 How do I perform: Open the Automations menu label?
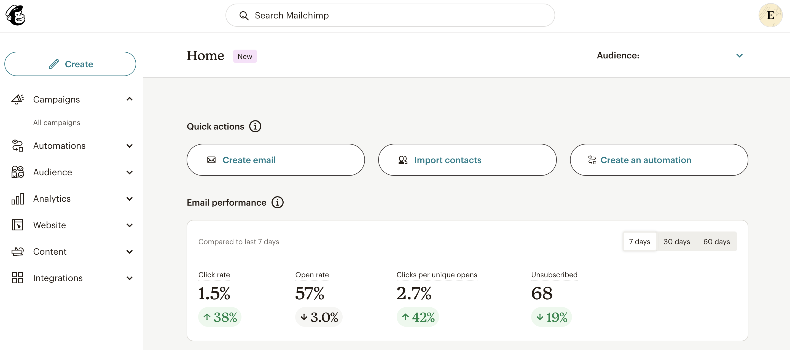click(x=59, y=146)
